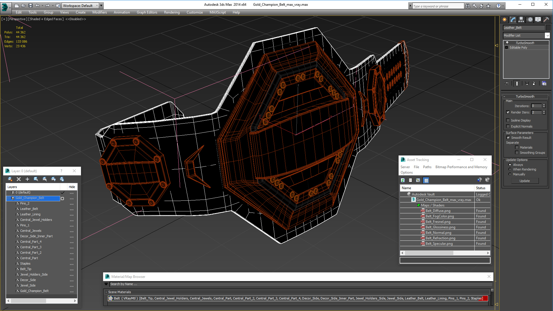Open the Modify command panel tab
553x311 pixels.
click(513, 20)
